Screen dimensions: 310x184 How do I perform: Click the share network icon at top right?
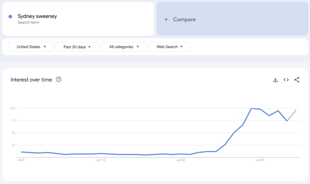pyautogui.click(x=297, y=80)
